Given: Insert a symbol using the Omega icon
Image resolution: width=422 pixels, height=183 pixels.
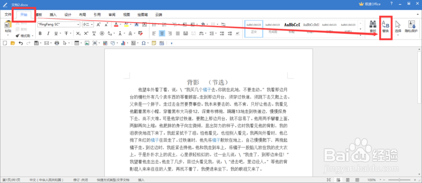Looking at the screenshot, I should [143, 43].
